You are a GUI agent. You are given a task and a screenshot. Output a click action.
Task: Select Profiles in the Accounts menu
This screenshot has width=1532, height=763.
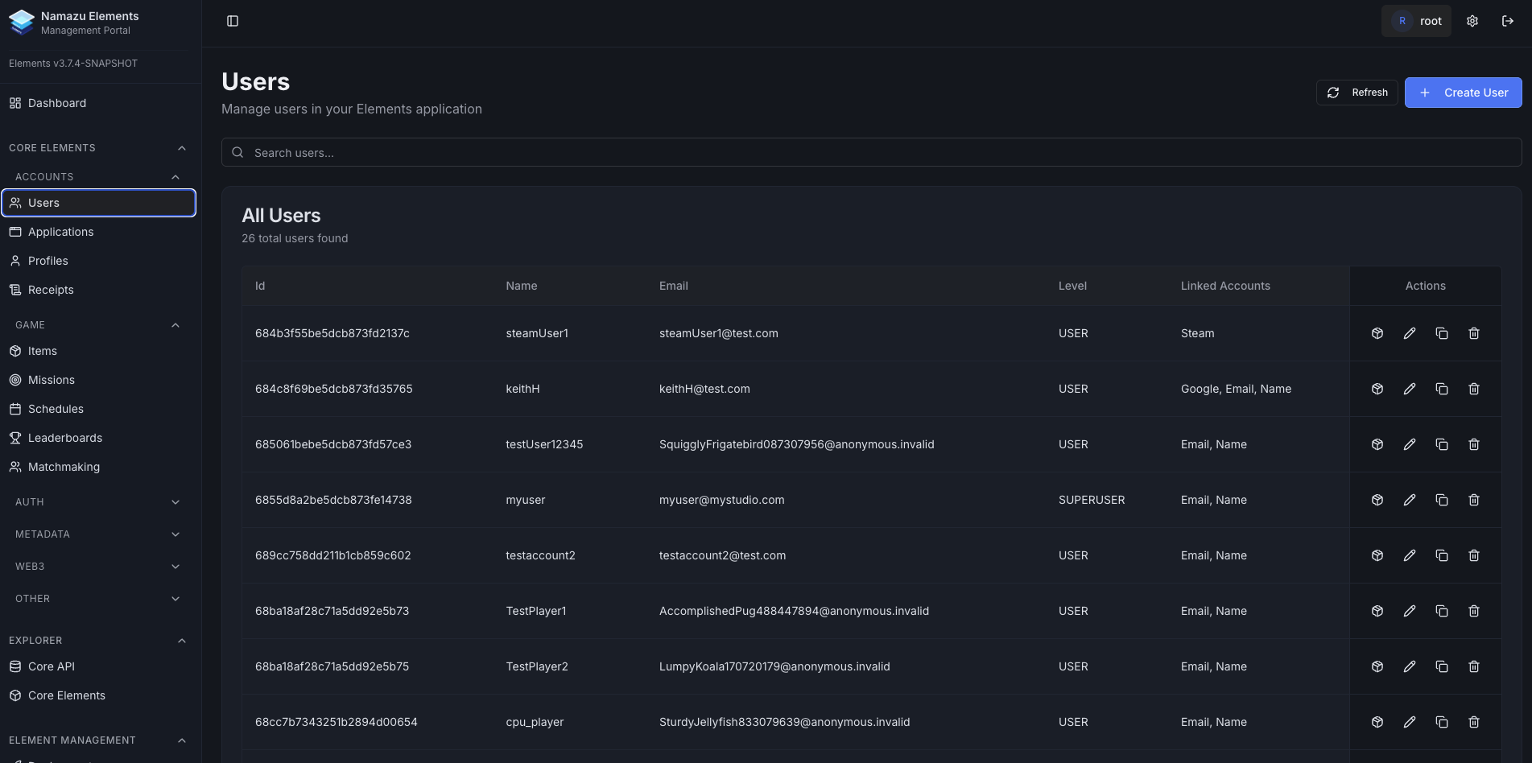pyautogui.click(x=47, y=260)
